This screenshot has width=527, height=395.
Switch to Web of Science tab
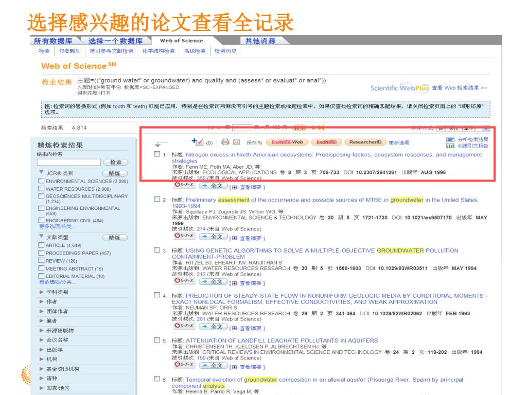182,41
